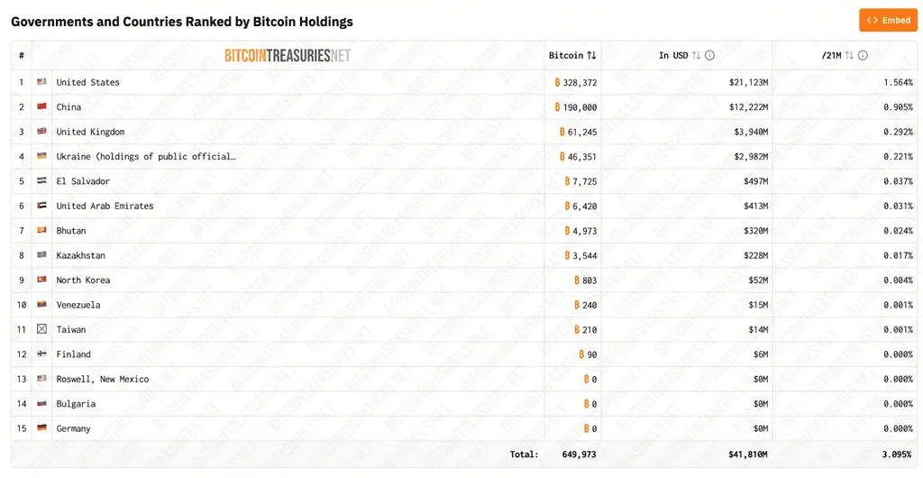Open info icon next to /21M
This screenshot has width=923, height=478.
[863, 55]
